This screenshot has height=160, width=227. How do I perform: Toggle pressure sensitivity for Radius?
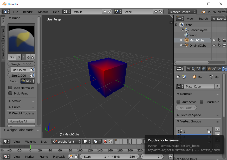32,70
